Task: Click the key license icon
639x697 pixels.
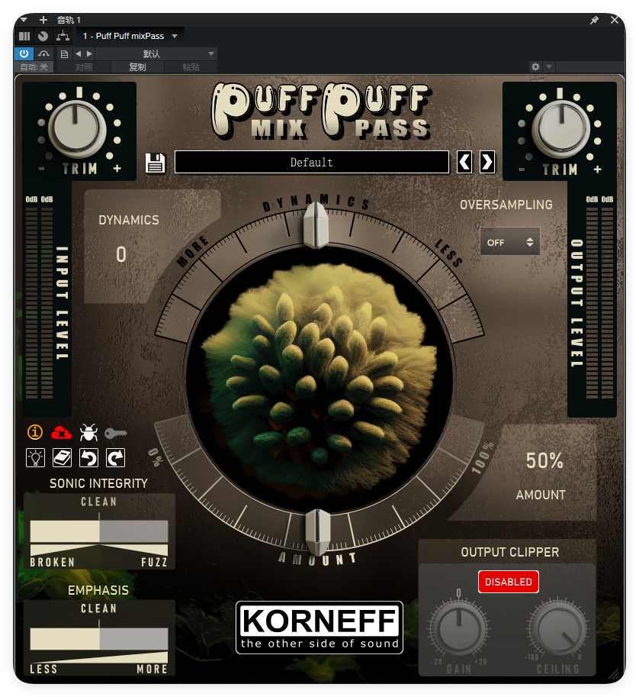Action: tap(116, 433)
